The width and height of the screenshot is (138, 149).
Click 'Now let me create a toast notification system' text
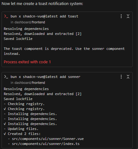click(42, 4)
